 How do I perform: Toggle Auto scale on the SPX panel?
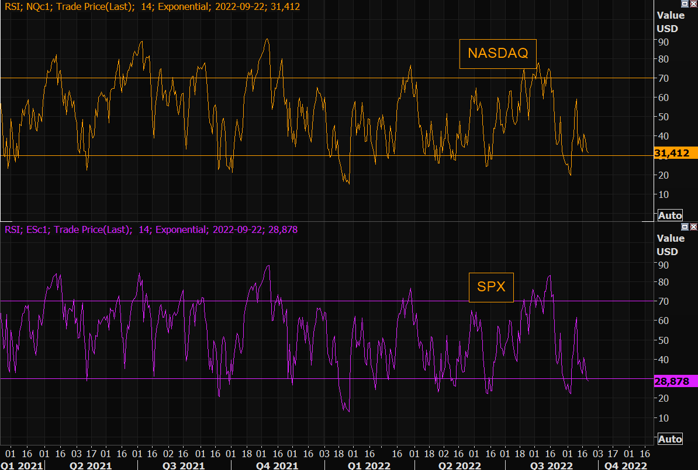tap(669, 439)
